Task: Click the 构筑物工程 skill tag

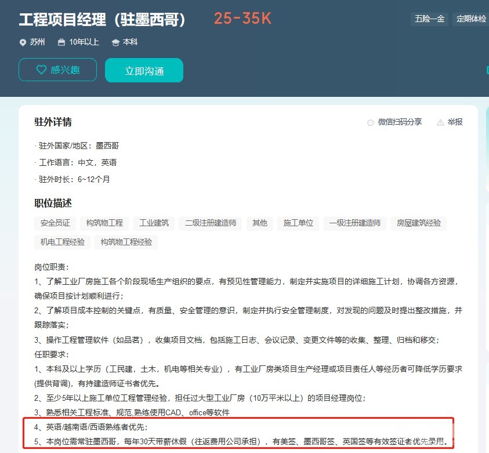Action: click(x=104, y=223)
